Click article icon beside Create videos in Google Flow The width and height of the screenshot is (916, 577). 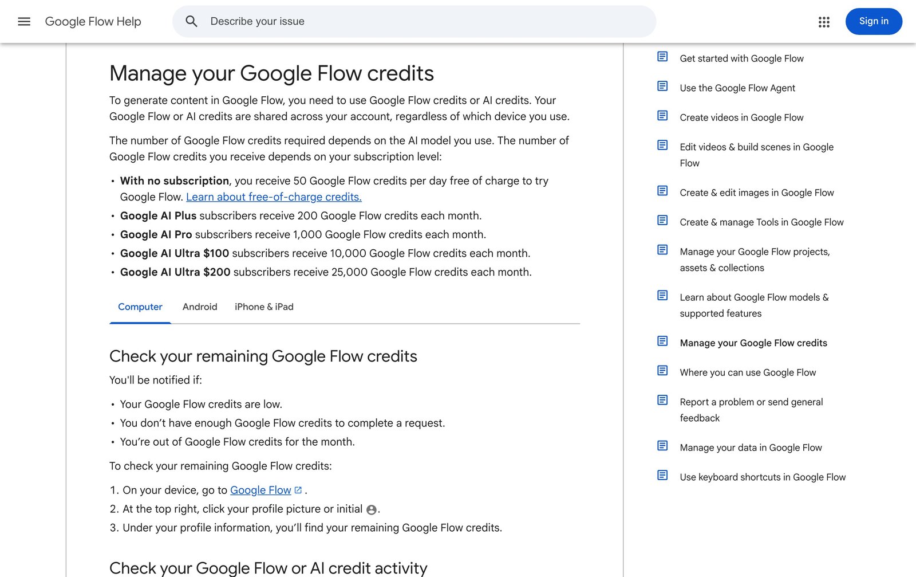click(x=662, y=115)
